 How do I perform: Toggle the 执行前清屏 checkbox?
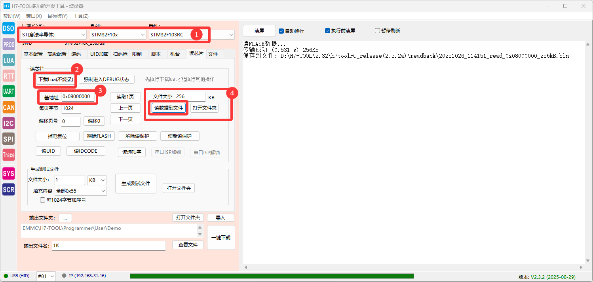[x=327, y=30]
